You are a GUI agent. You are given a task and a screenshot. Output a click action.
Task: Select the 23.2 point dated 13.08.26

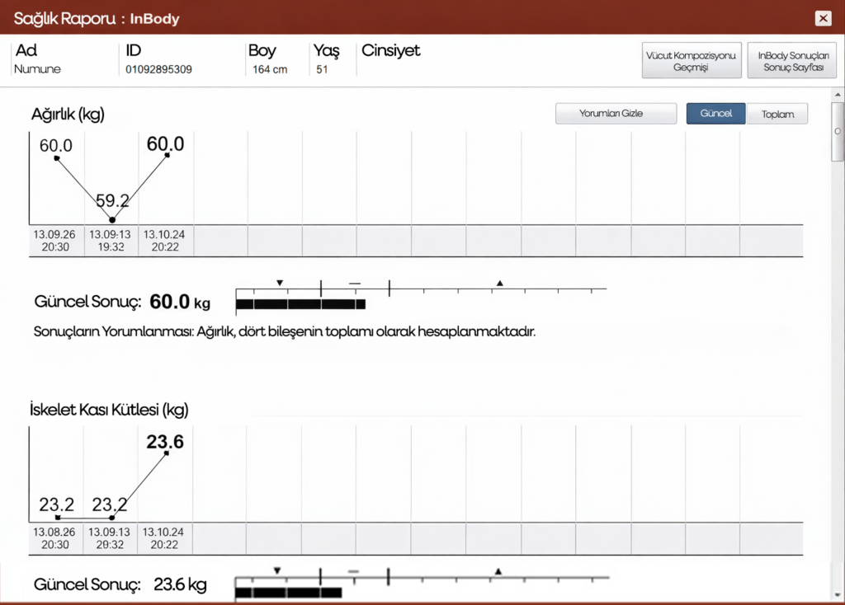[x=56, y=518]
